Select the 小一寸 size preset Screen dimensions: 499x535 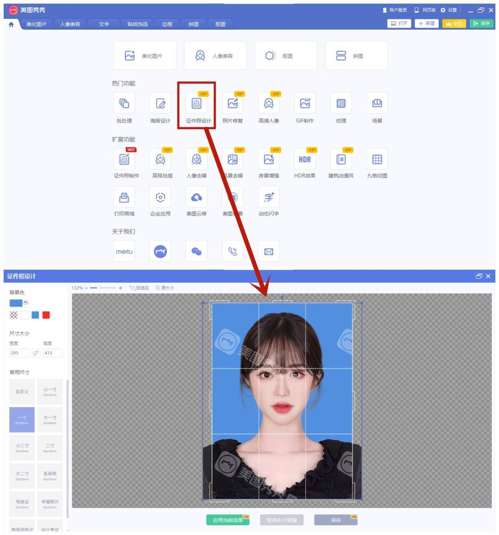50,392
